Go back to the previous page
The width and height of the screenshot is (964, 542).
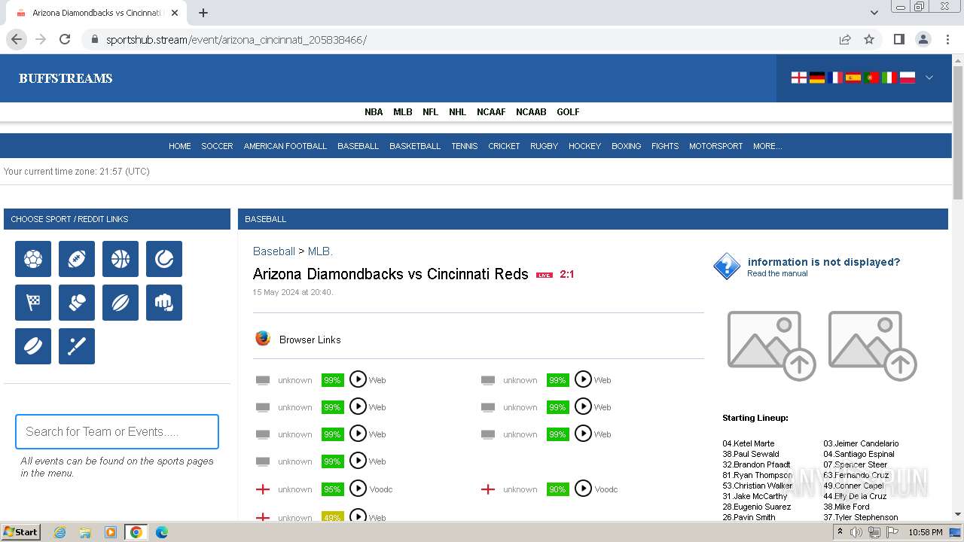[17, 39]
